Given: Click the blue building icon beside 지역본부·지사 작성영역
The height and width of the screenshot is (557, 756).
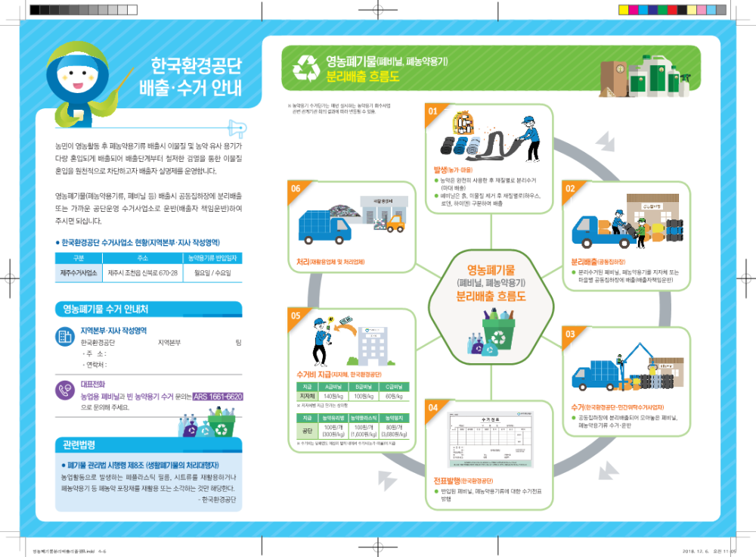Looking at the screenshot, I should click(x=64, y=337).
